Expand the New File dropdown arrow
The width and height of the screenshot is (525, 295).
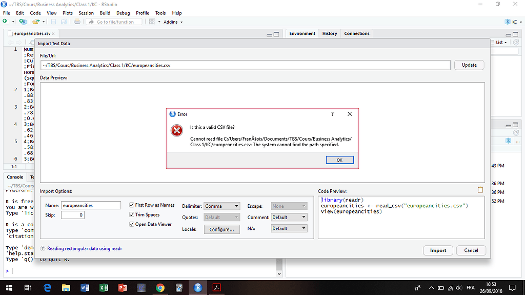tap(13, 22)
